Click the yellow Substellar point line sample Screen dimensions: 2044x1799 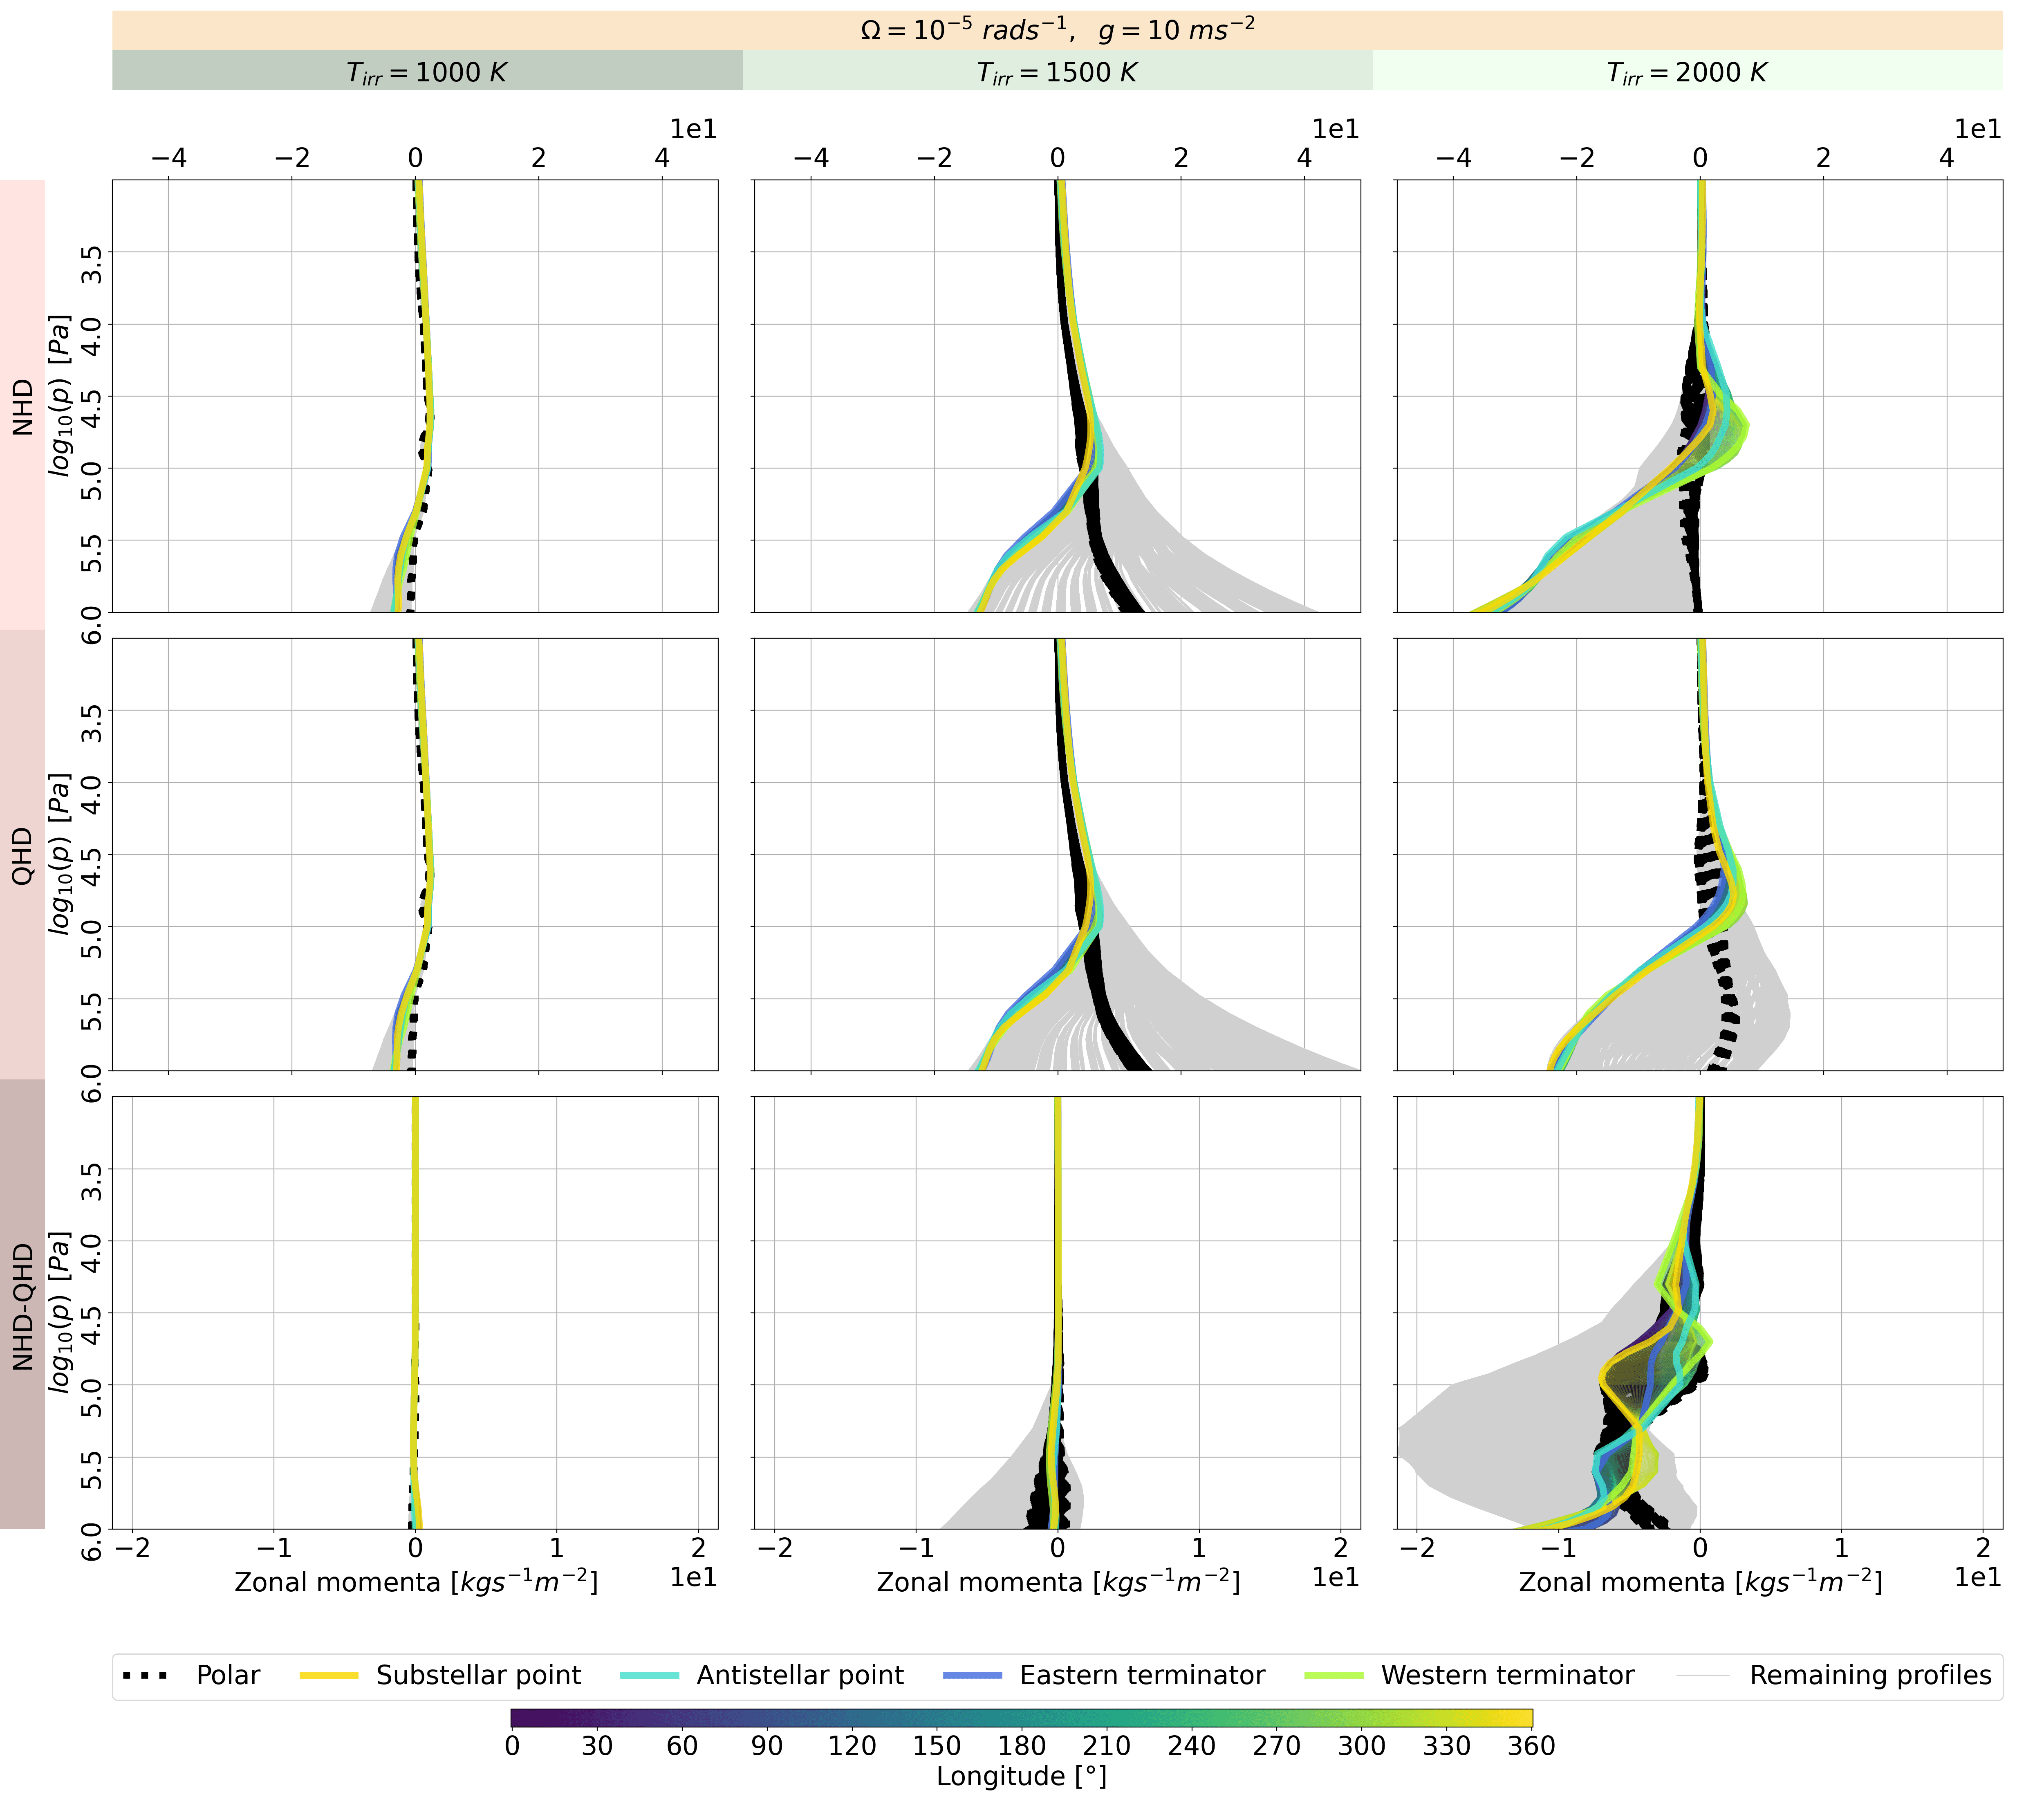click(x=329, y=1675)
